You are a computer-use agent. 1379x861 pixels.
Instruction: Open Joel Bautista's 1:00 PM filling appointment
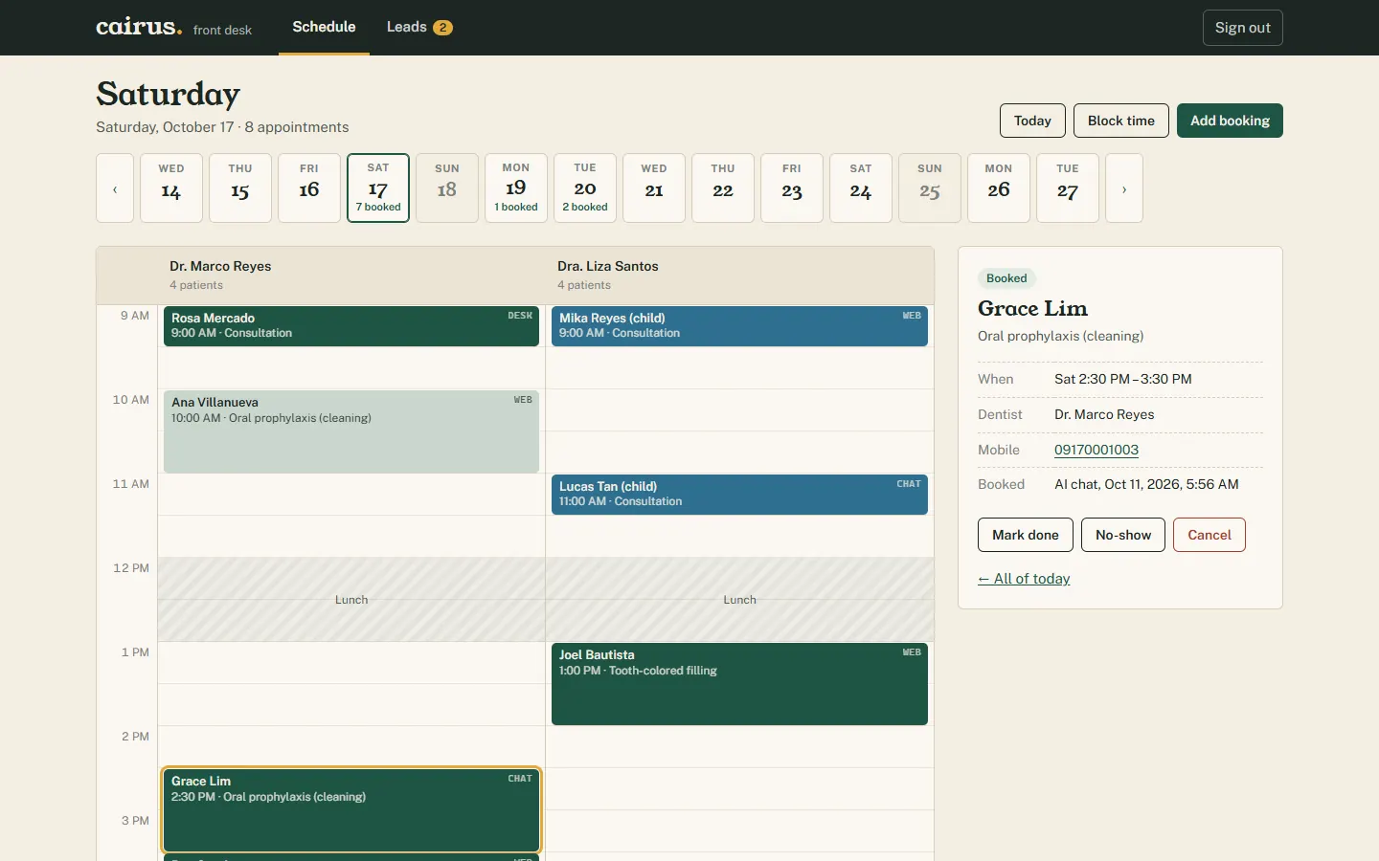(x=739, y=684)
